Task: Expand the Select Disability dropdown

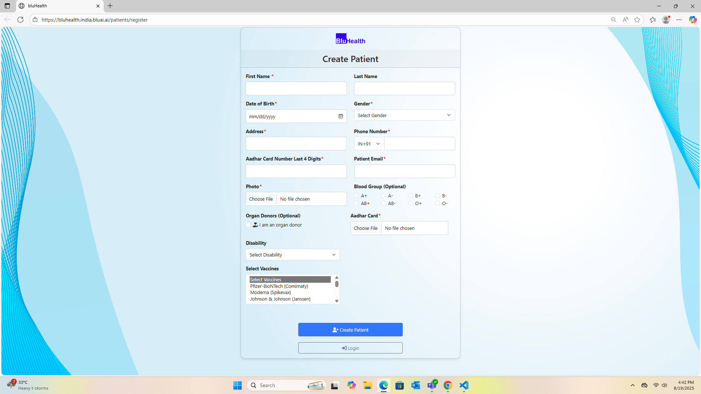Action: [292, 255]
